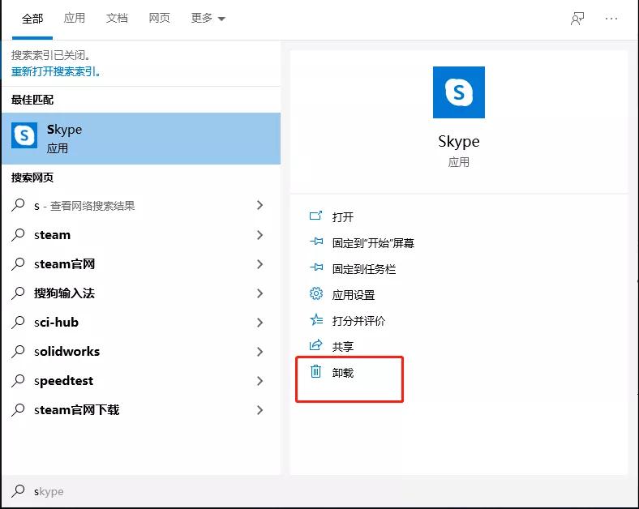Click the search input field containing skype
639x509 pixels.
click(x=319, y=491)
